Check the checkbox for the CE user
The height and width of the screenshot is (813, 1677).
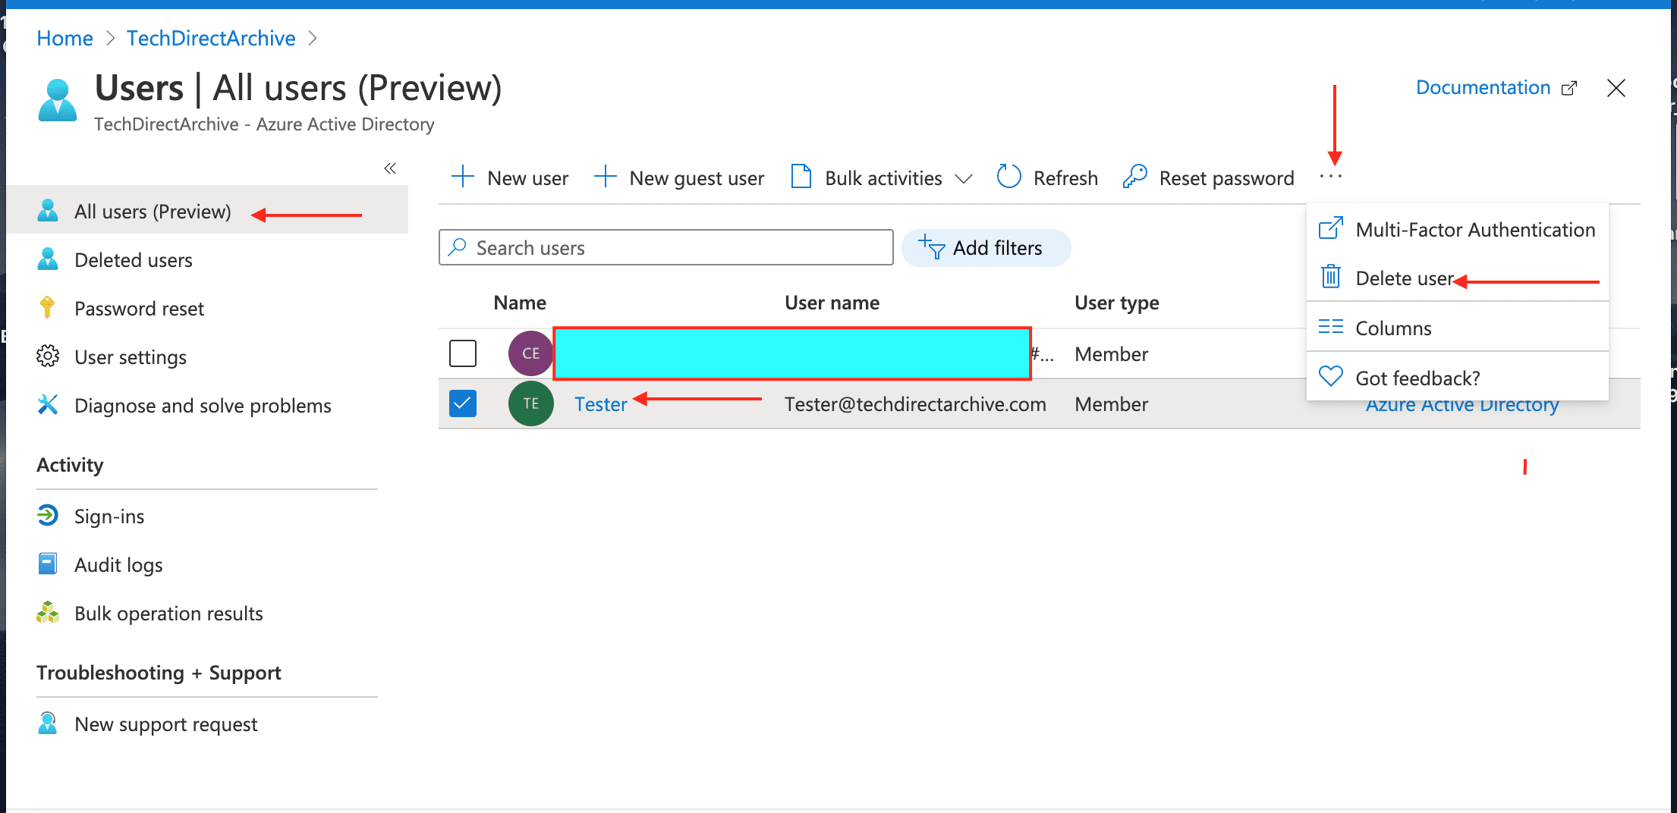coord(463,353)
